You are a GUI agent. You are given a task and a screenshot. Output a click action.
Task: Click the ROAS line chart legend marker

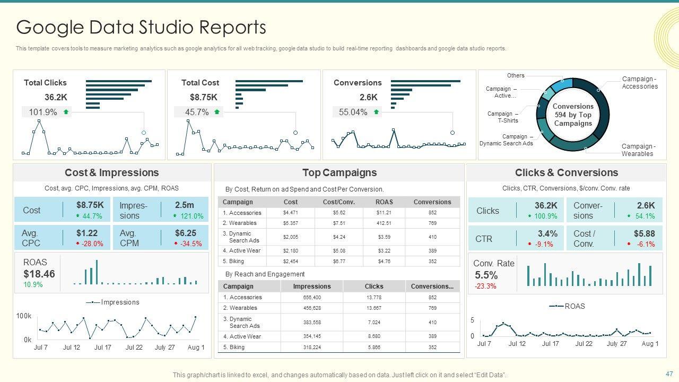(556, 306)
